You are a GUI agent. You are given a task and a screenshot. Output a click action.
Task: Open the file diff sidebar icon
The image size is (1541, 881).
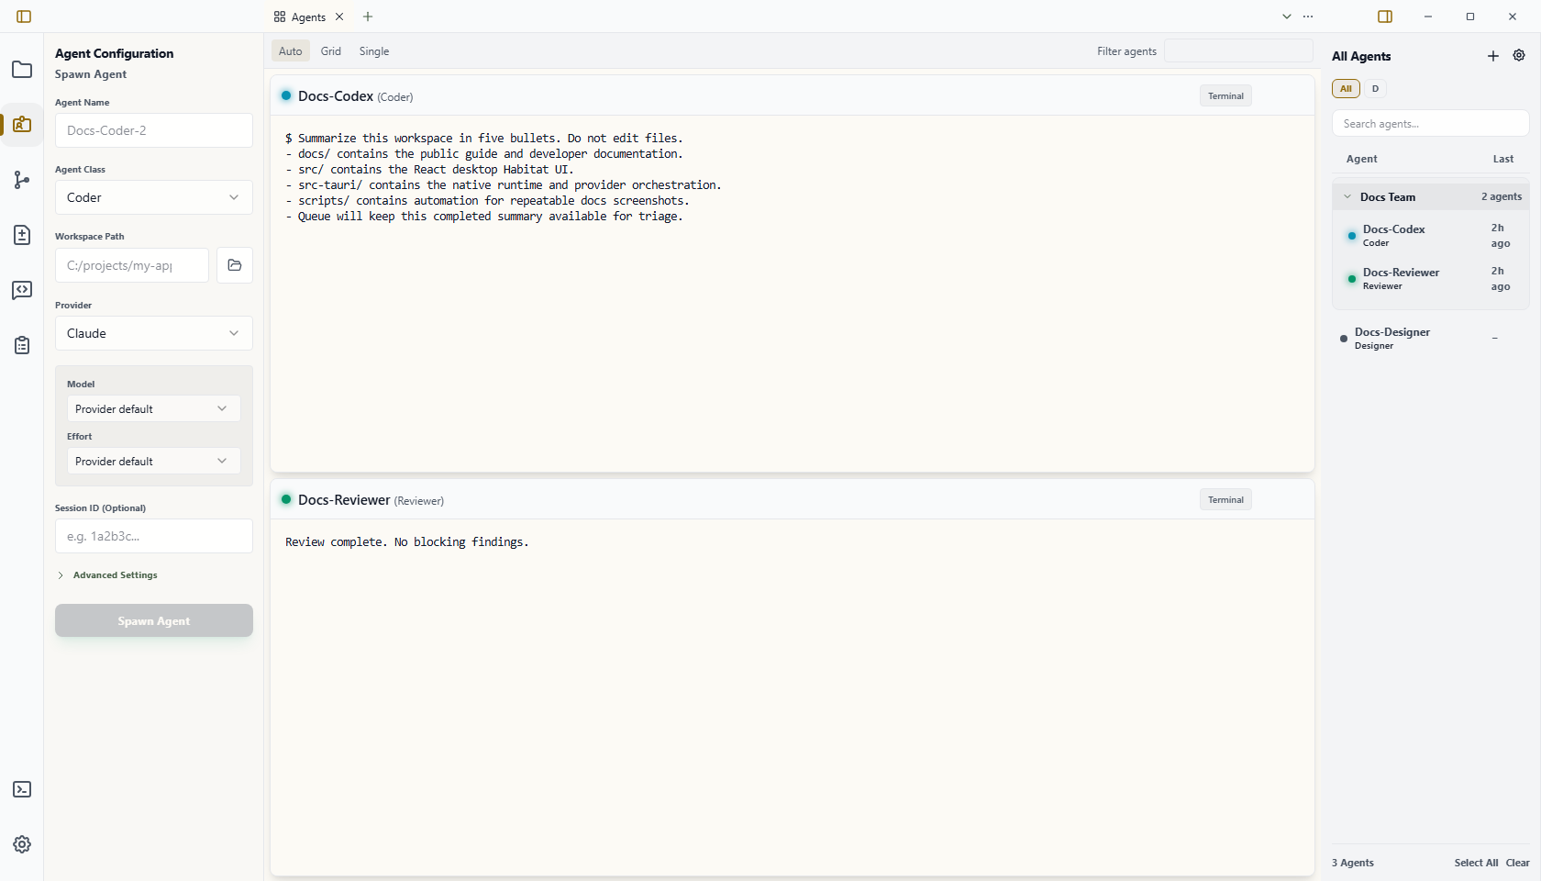click(x=22, y=235)
